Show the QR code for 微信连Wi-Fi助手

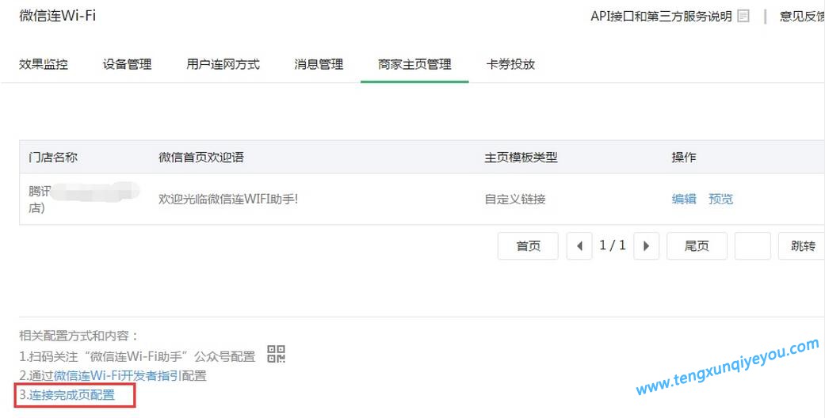(x=277, y=354)
